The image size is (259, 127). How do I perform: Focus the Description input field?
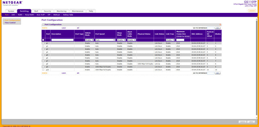click(62, 40)
